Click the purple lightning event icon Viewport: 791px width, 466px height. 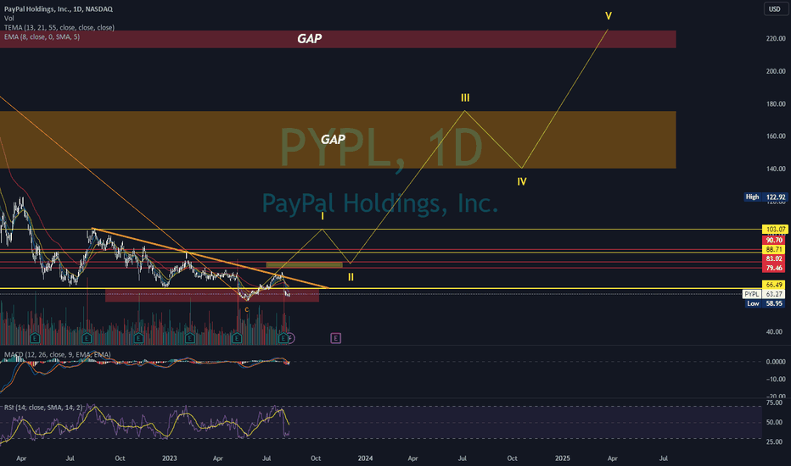coord(291,338)
